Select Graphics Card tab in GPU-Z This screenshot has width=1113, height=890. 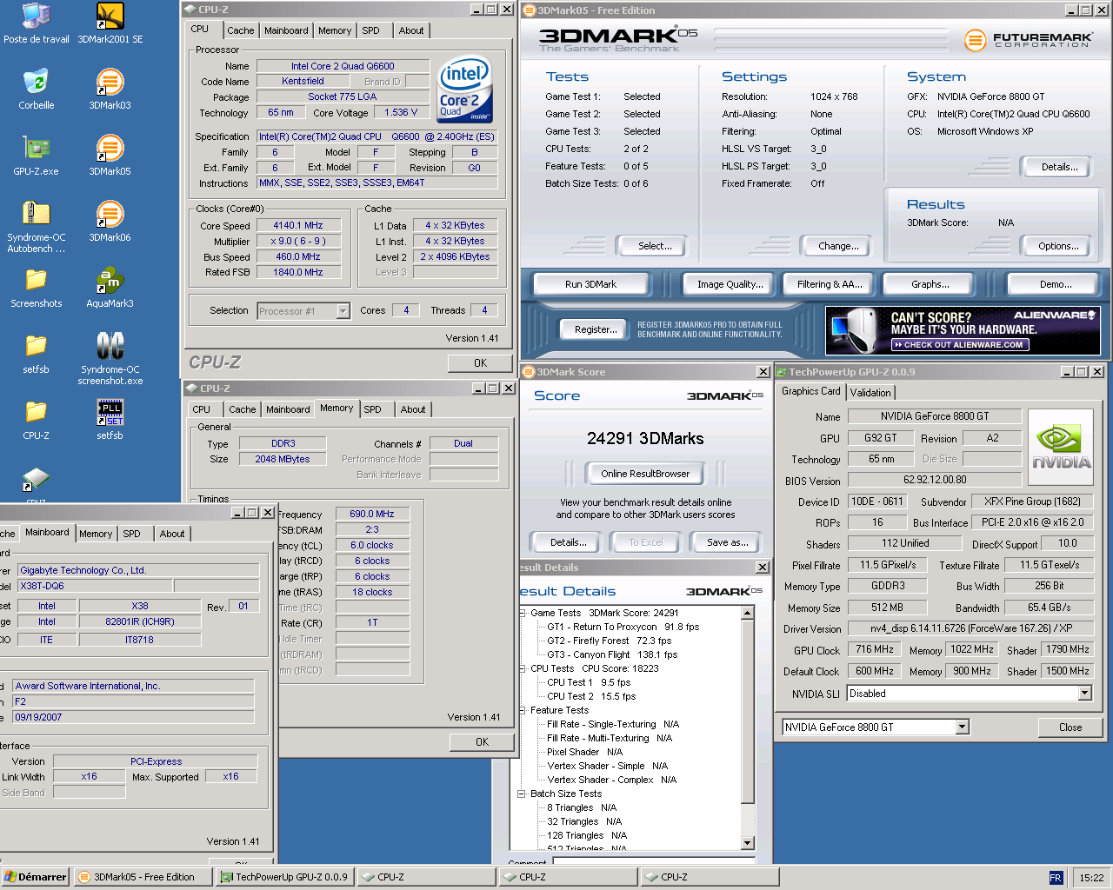coord(810,391)
